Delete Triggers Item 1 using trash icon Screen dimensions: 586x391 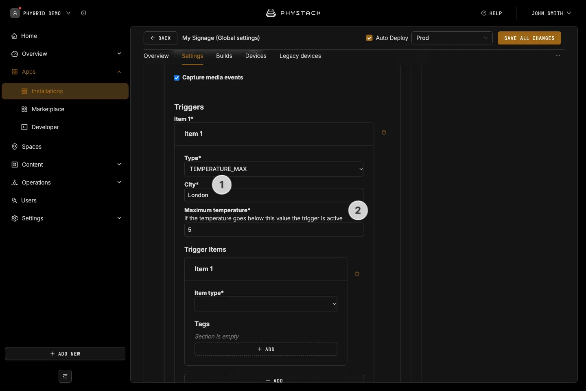pos(384,132)
